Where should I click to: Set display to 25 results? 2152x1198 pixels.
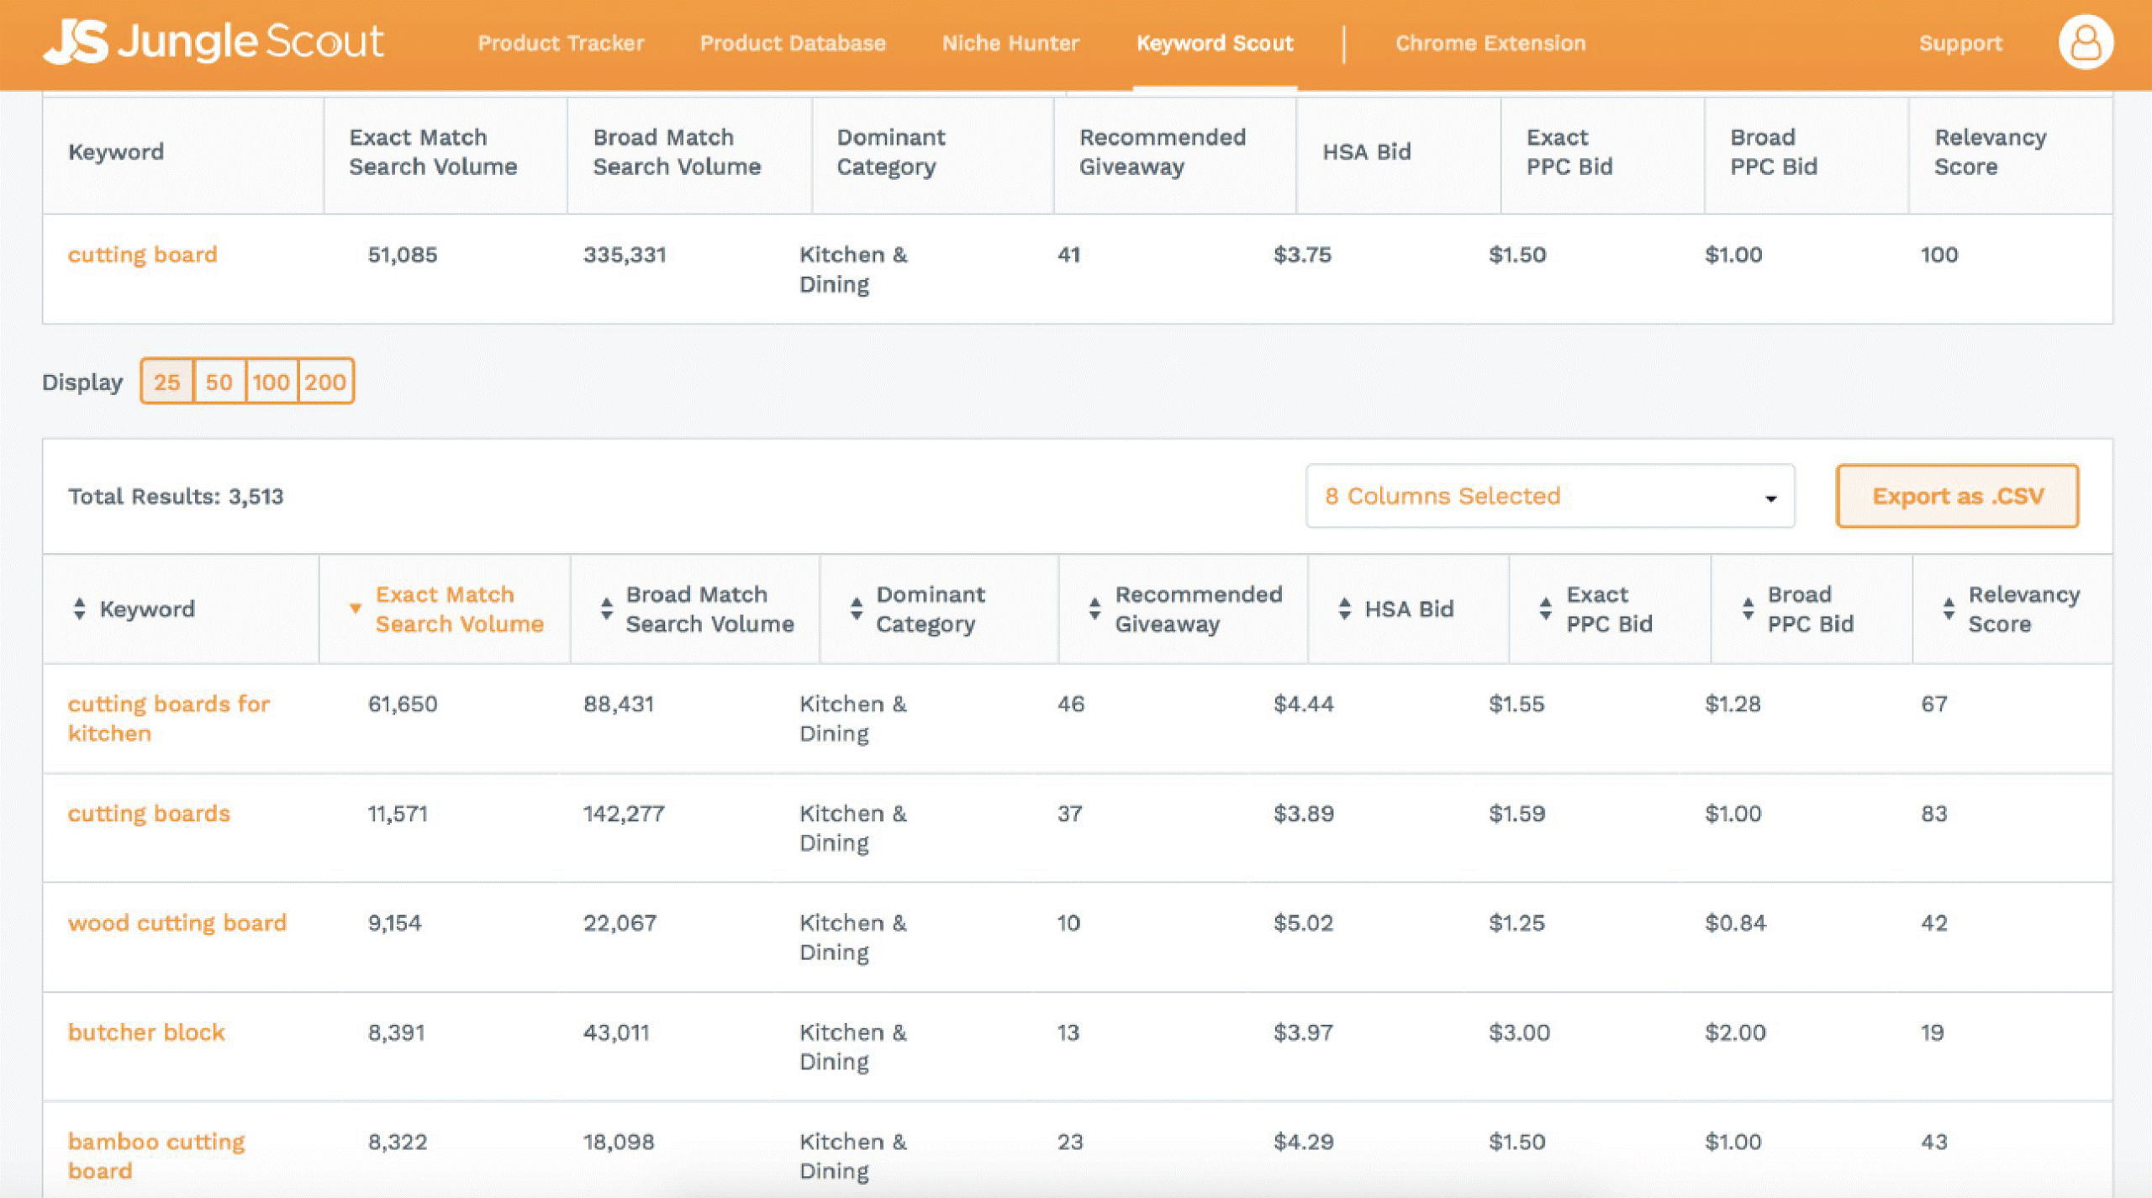167,383
